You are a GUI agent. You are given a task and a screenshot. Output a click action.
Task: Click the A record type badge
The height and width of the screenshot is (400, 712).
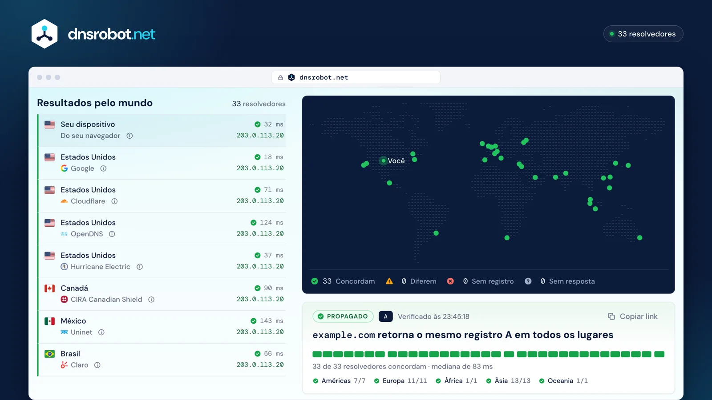tap(386, 316)
